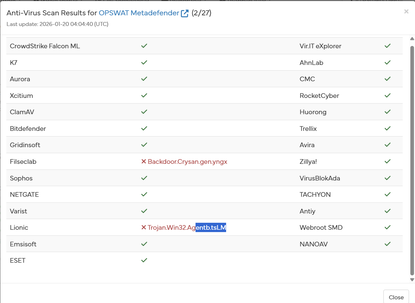Click the green checkmark for Trellix
The width and height of the screenshot is (415, 303).
[x=387, y=129]
